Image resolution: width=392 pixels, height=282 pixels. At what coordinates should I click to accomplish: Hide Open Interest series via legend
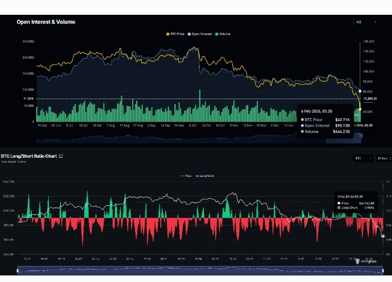tap(201, 34)
